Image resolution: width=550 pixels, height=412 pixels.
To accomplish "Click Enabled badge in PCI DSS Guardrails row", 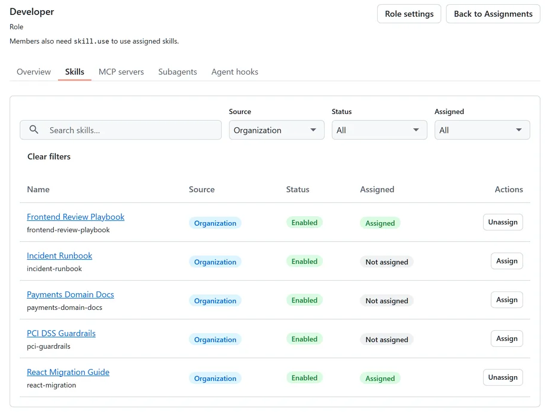I will [304, 339].
